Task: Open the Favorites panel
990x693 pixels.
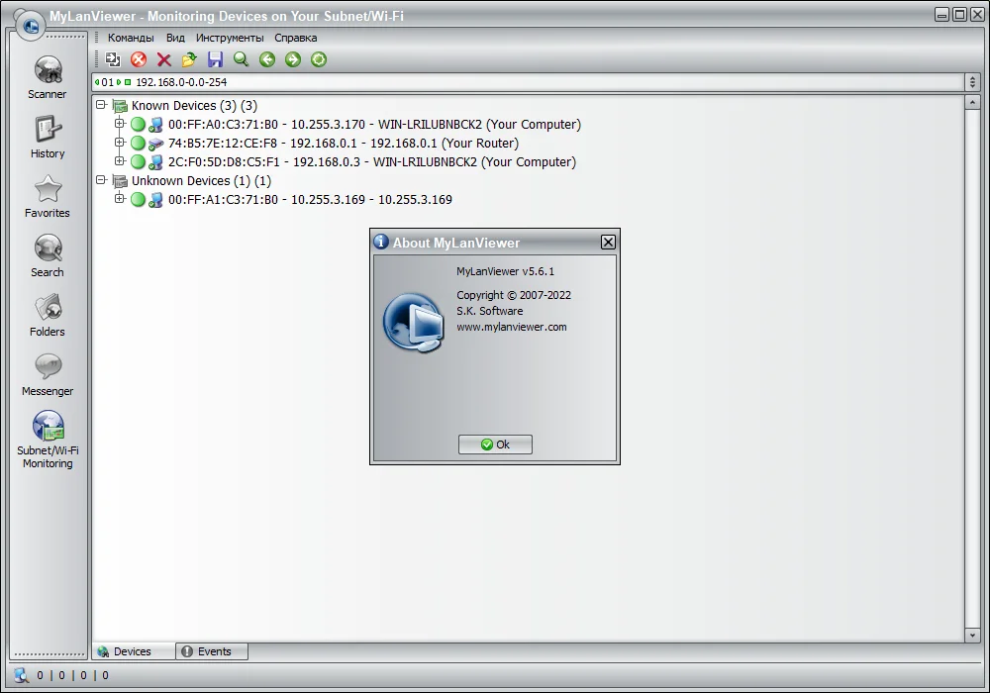Action: [x=48, y=196]
